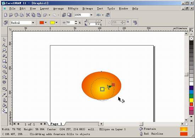Select the Fill tool
195x138 pixels.
tap(4, 106)
